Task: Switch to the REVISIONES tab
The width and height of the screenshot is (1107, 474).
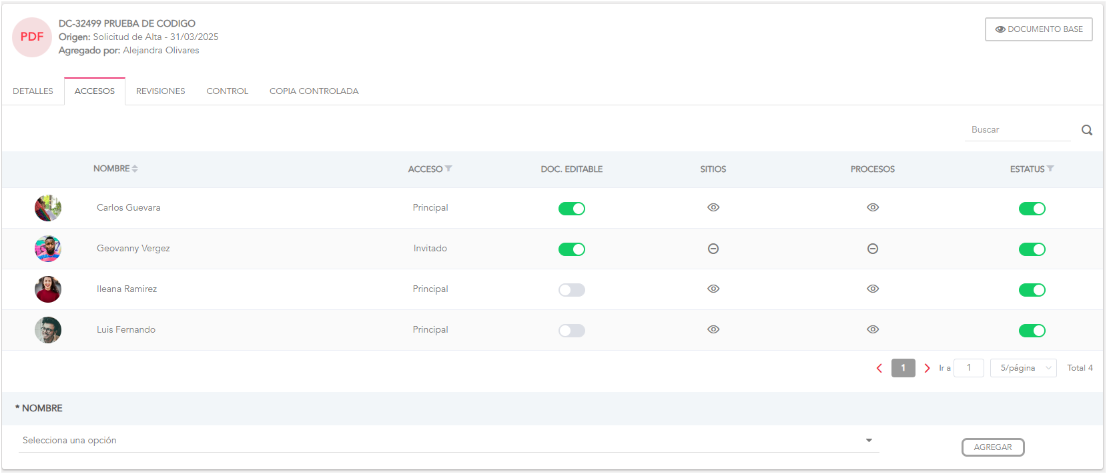Action: coord(160,91)
